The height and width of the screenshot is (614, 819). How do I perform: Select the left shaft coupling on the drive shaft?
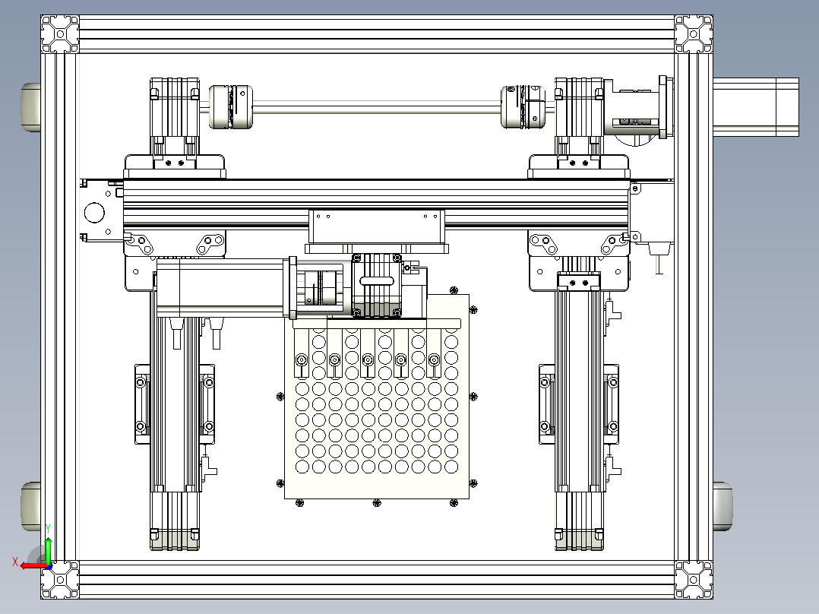click(x=230, y=106)
